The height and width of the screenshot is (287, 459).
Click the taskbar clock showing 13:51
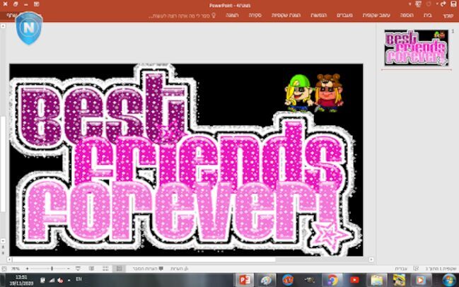pyautogui.click(x=21, y=280)
